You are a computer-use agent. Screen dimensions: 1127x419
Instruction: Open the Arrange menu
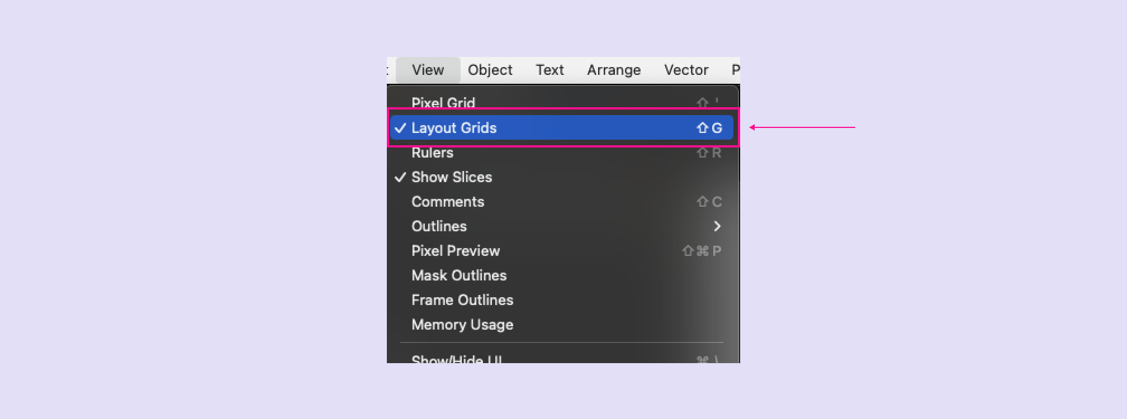[613, 70]
